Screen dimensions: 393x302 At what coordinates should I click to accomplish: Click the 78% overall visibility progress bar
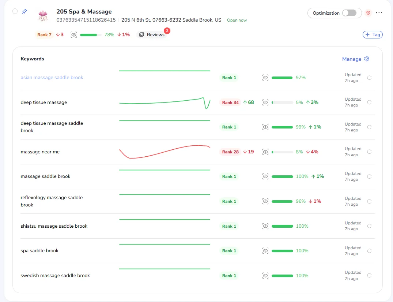(x=90, y=35)
